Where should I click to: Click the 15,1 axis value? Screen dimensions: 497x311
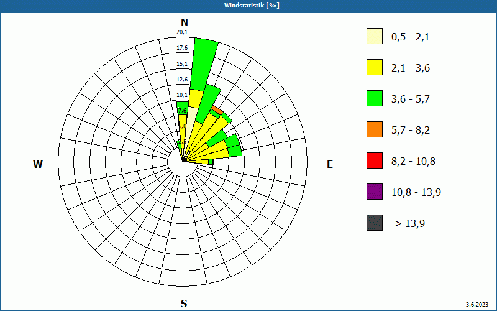tap(182, 64)
